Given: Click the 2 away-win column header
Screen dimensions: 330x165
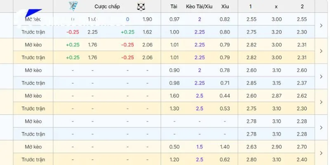Looking at the screenshot, I should 302,7.
